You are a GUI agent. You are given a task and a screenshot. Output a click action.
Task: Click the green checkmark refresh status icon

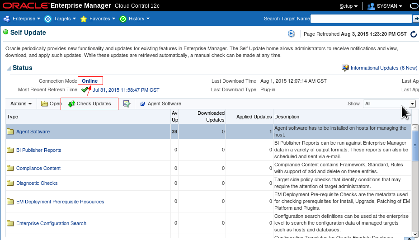point(85,89)
